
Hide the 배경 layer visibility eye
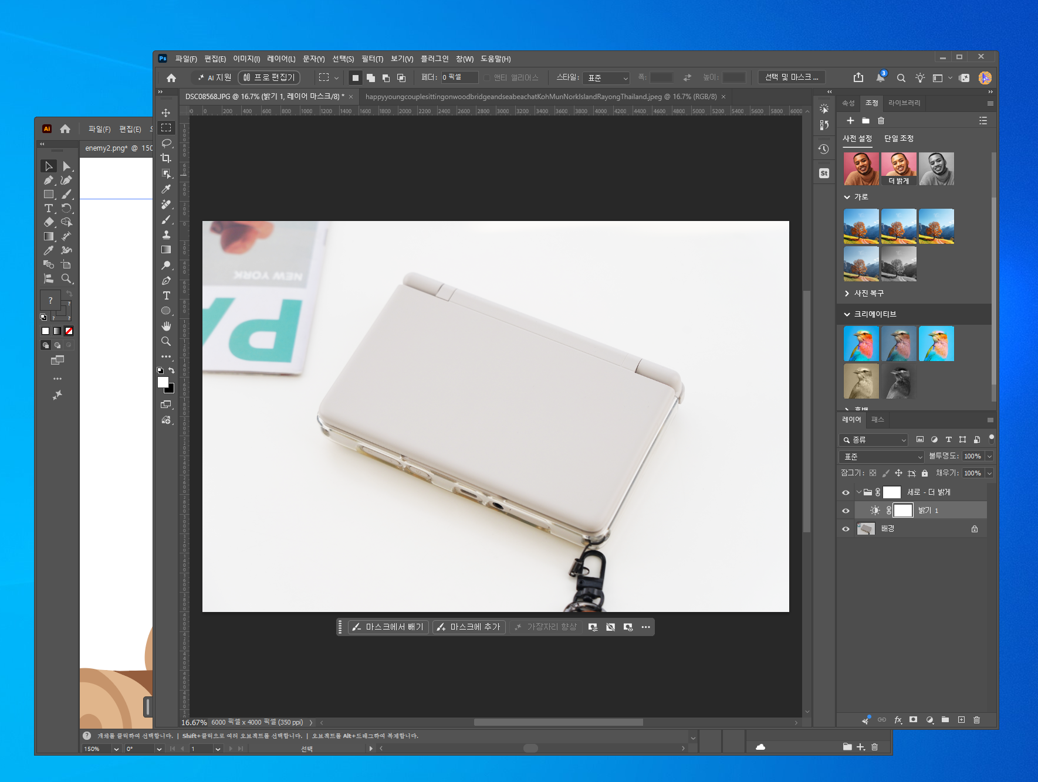[846, 529]
